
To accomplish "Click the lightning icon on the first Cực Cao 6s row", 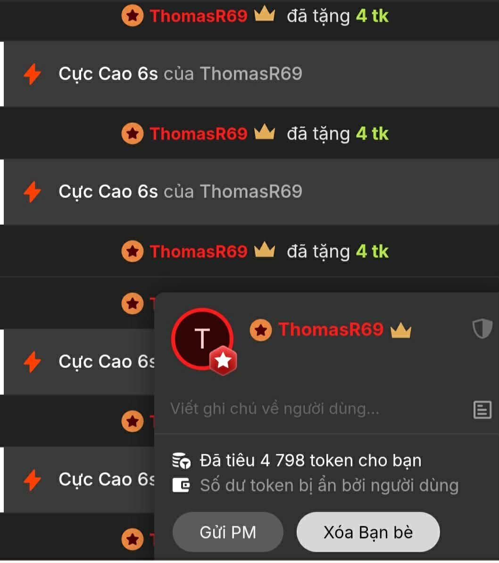I will [x=33, y=74].
